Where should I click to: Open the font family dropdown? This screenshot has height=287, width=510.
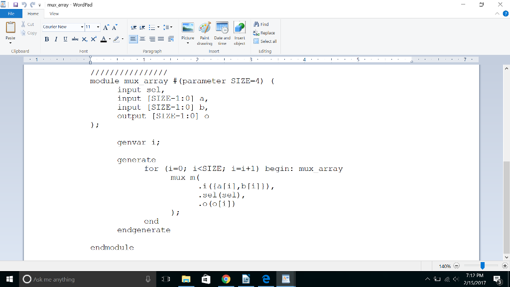[x=82, y=26]
